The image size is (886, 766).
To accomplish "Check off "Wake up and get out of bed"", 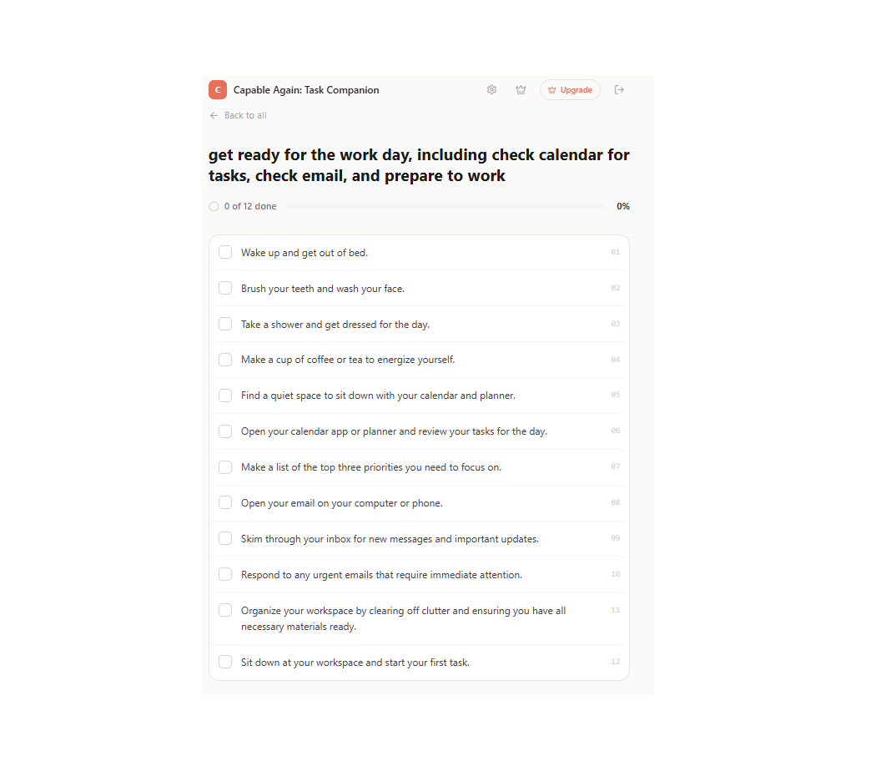I will 224,251.
